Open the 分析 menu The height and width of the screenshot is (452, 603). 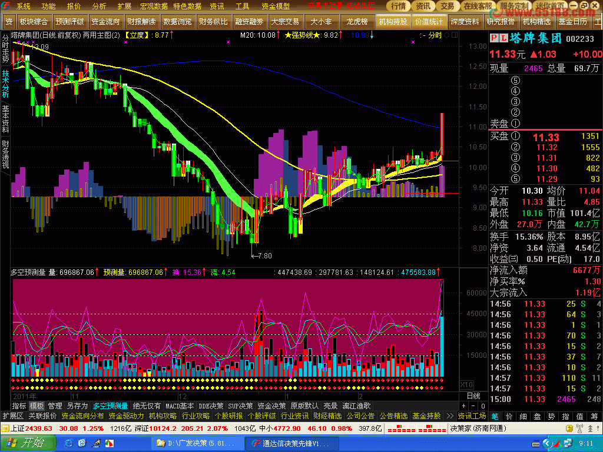[99, 6]
